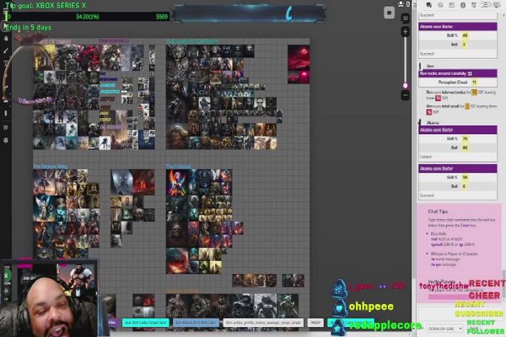Click Skill % value in Barter card marked Failure
The image size is (506, 337).
[x=465, y=139]
